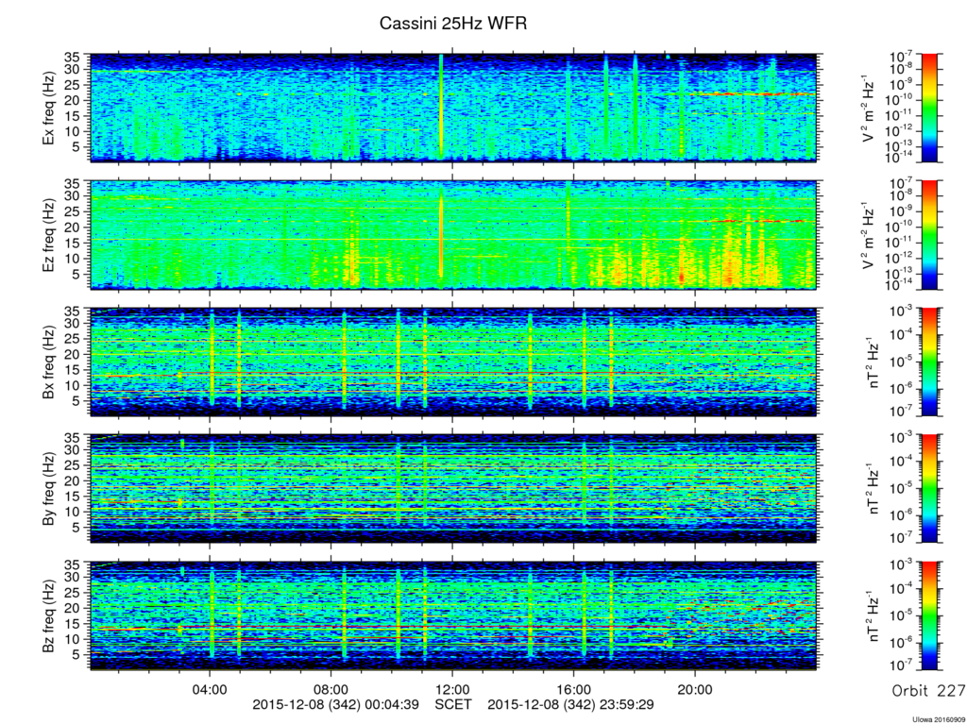Click the Ex panel color scale bar

pyautogui.click(x=929, y=108)
